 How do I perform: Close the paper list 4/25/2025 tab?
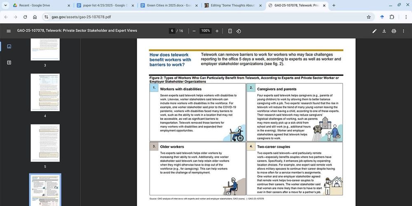click(133, 5)
